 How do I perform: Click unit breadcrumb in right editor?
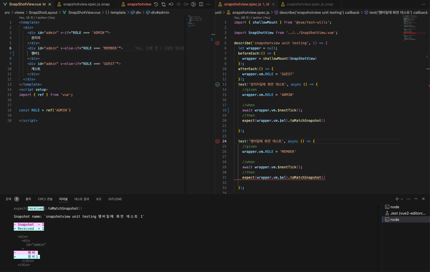coord(218,12)
